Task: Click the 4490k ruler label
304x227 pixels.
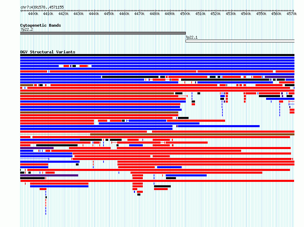Action: 170,14
